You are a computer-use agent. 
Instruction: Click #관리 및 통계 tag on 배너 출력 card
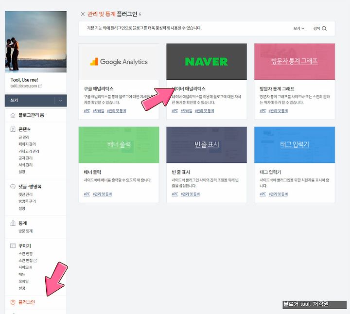coord(102,194)
